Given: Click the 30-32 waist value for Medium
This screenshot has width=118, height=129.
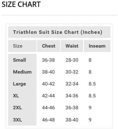Looking at the screenshot, I should [72, 72].
